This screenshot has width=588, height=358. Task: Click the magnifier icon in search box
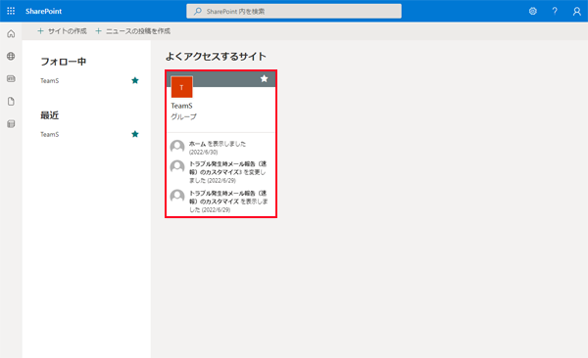[x=198, y=11]
